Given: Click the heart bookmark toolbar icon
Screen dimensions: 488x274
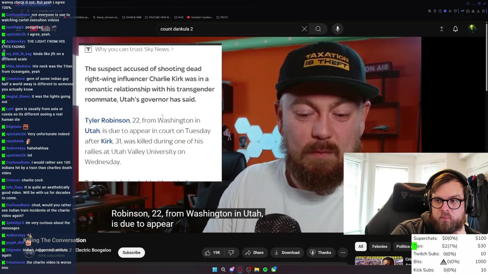Looking at the screenshot, I should click(455, 11).
